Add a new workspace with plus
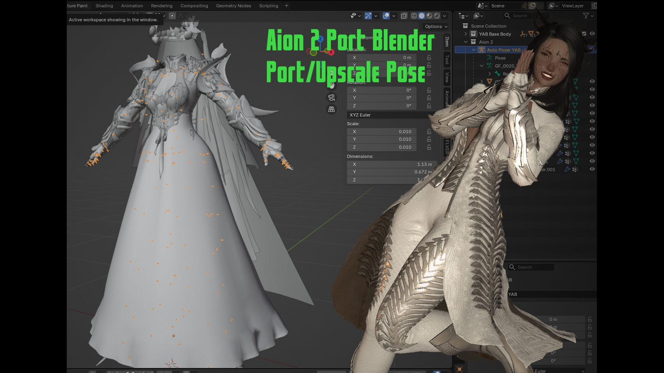This screenshot has height=373, width=664. [x=286, y=6]
